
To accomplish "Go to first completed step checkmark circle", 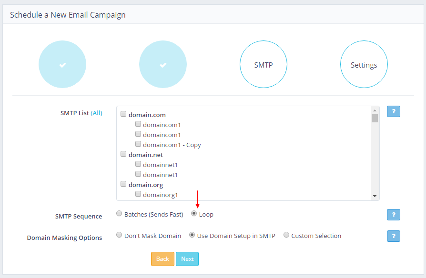I will [x=62, y=65].
